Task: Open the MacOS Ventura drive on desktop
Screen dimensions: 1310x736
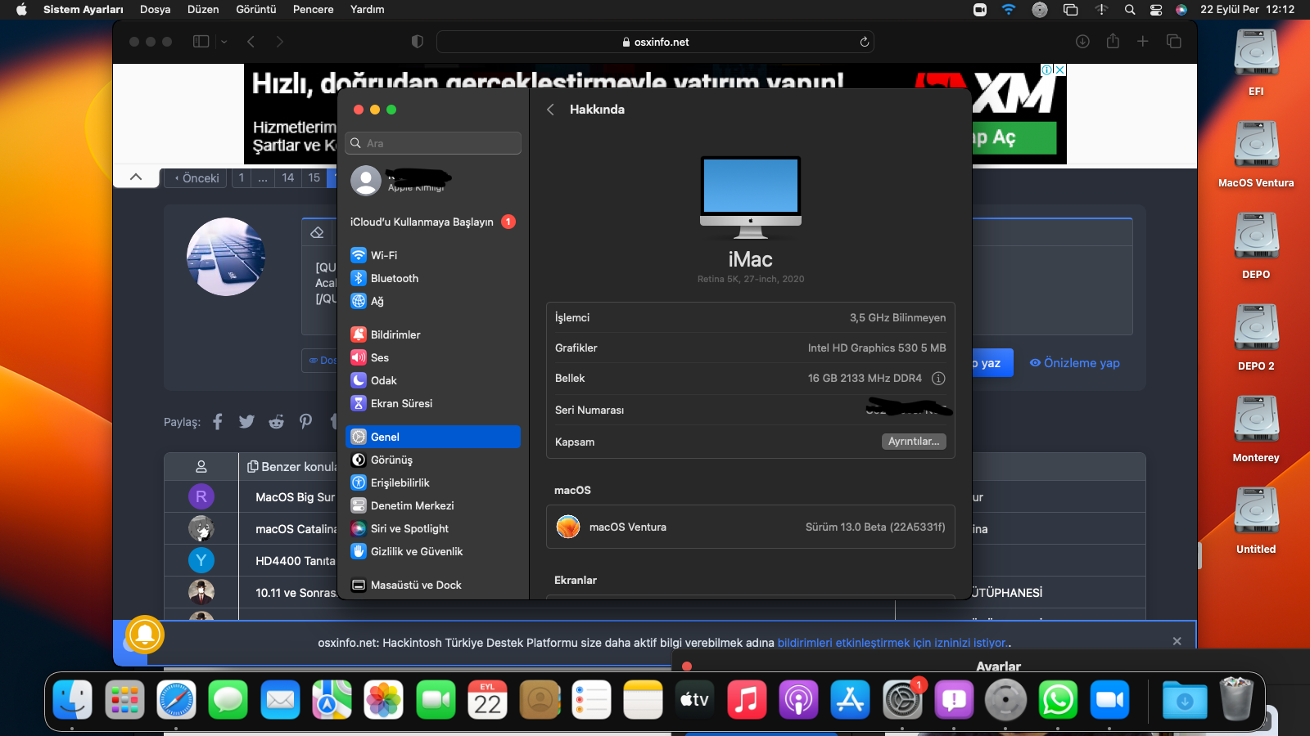Action: [x=1256, y=146]
